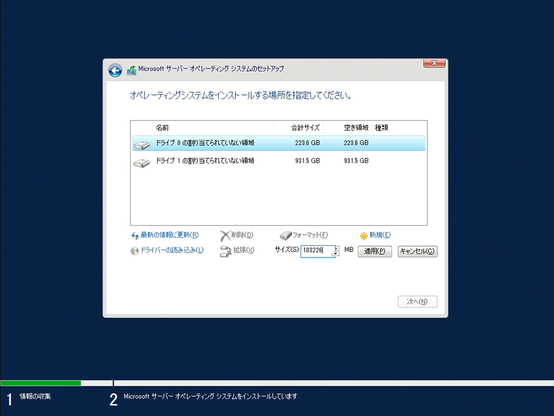Click the 次へ(N) button
The image size is (554, 416).
pyautogui.click(x=418, y=302)
